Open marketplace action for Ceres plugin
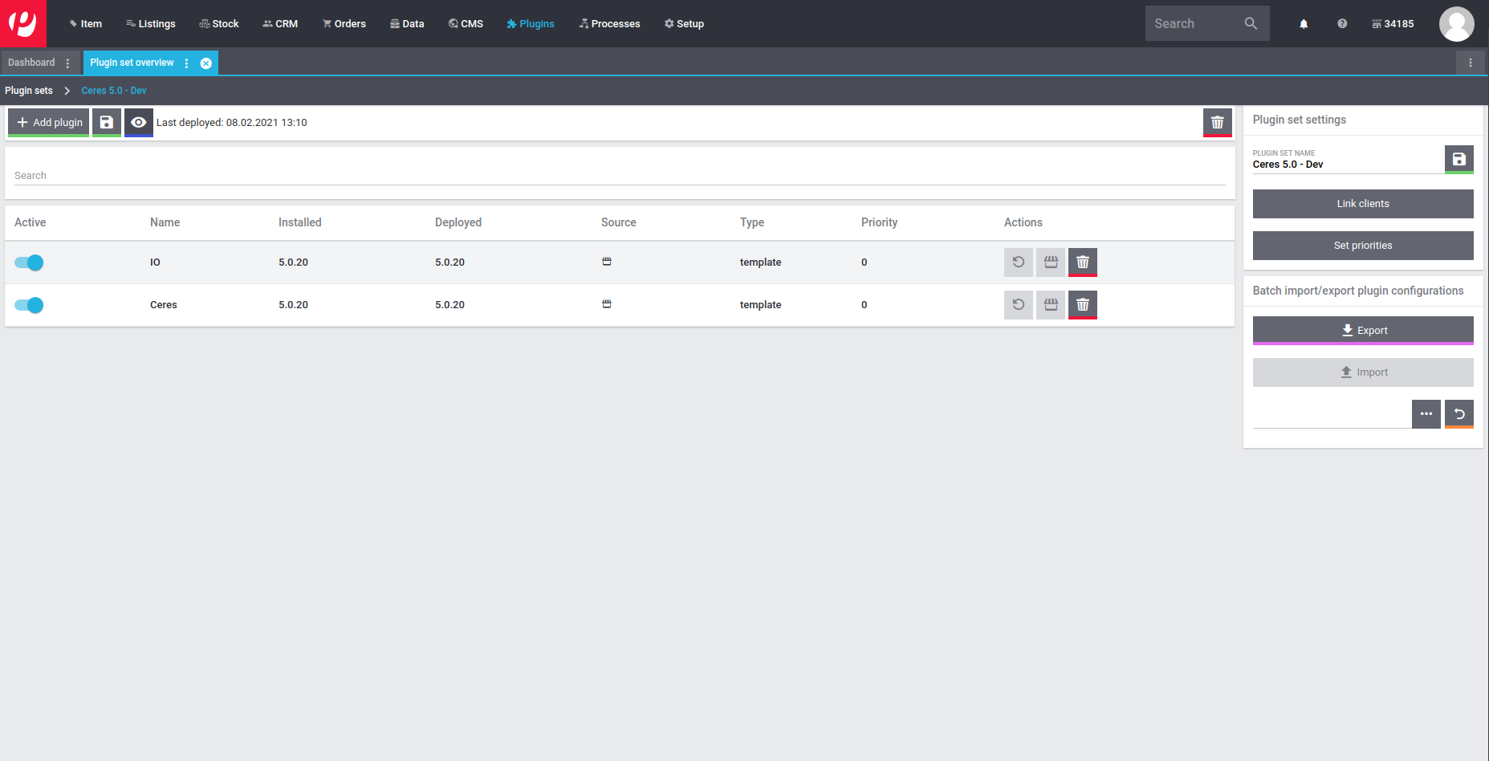 coord(1051,305)
